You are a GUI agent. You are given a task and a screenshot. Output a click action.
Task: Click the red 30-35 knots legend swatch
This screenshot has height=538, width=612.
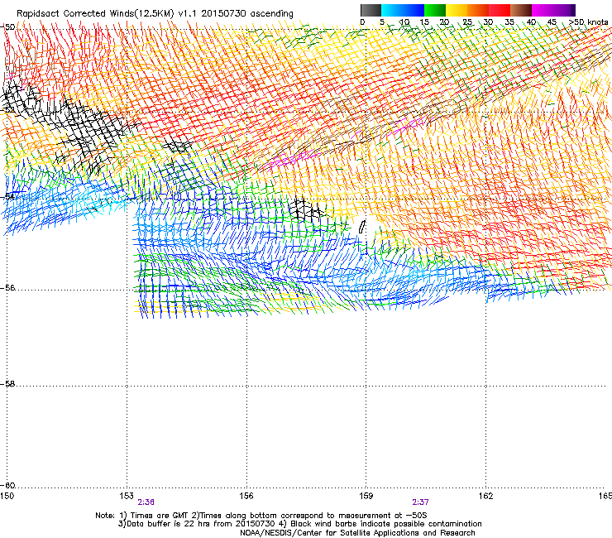point(500,10)
